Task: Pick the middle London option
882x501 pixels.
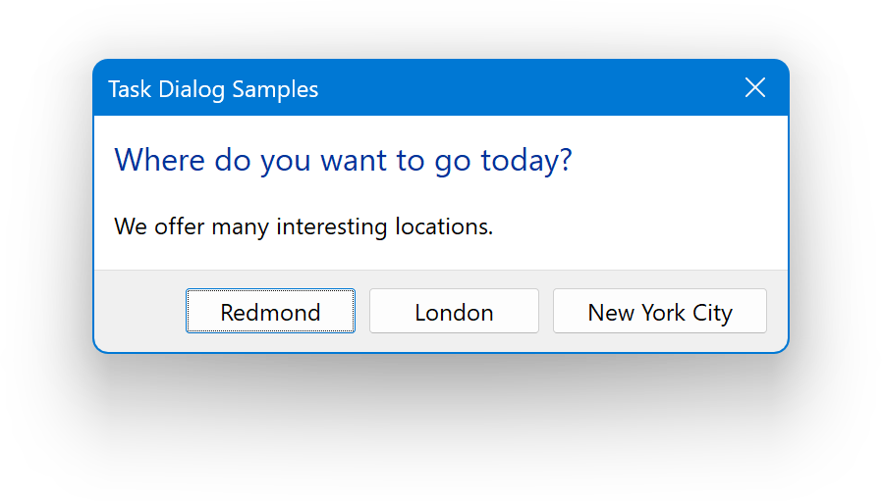Action: (x=454, y=312)
